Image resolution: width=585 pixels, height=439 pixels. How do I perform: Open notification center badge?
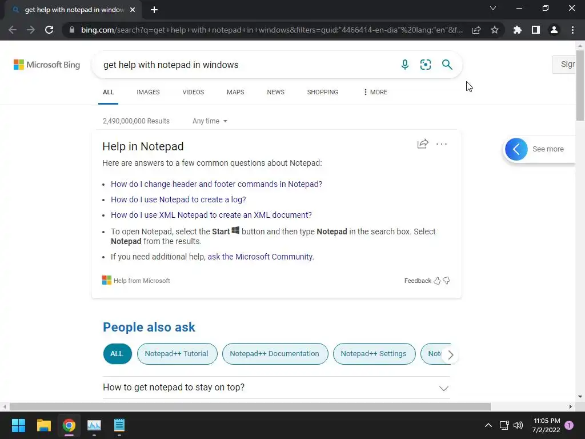pyautogui.click(x=569, y=425)
